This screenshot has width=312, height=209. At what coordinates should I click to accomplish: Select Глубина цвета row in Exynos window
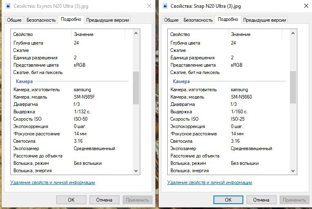72,43
